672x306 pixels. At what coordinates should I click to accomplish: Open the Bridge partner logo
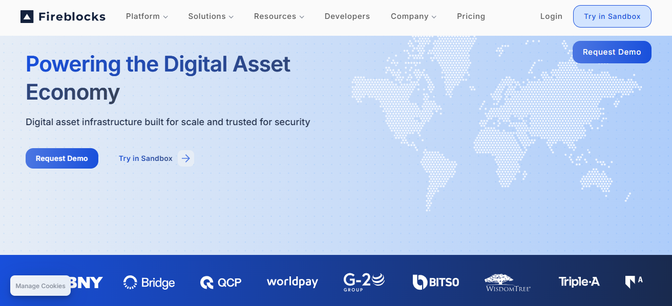click(x=149, y=283)
